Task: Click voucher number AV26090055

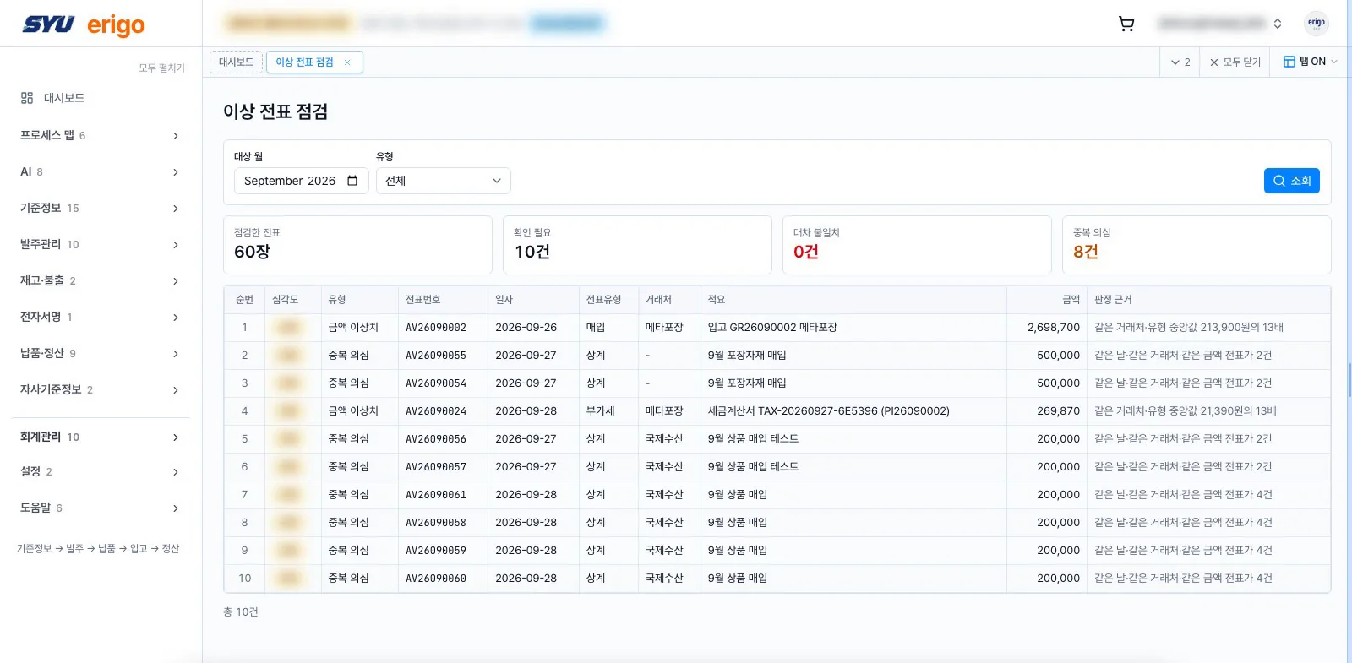Action: 436,356
